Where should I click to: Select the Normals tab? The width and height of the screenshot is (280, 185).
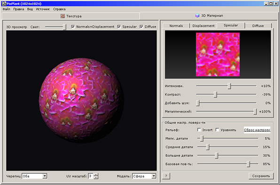pos(176,26)
